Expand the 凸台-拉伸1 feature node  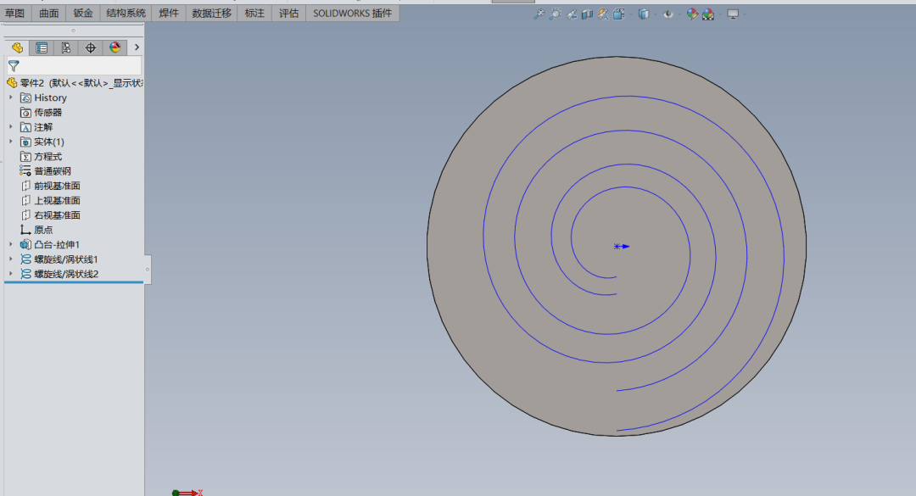pos(11,244)
